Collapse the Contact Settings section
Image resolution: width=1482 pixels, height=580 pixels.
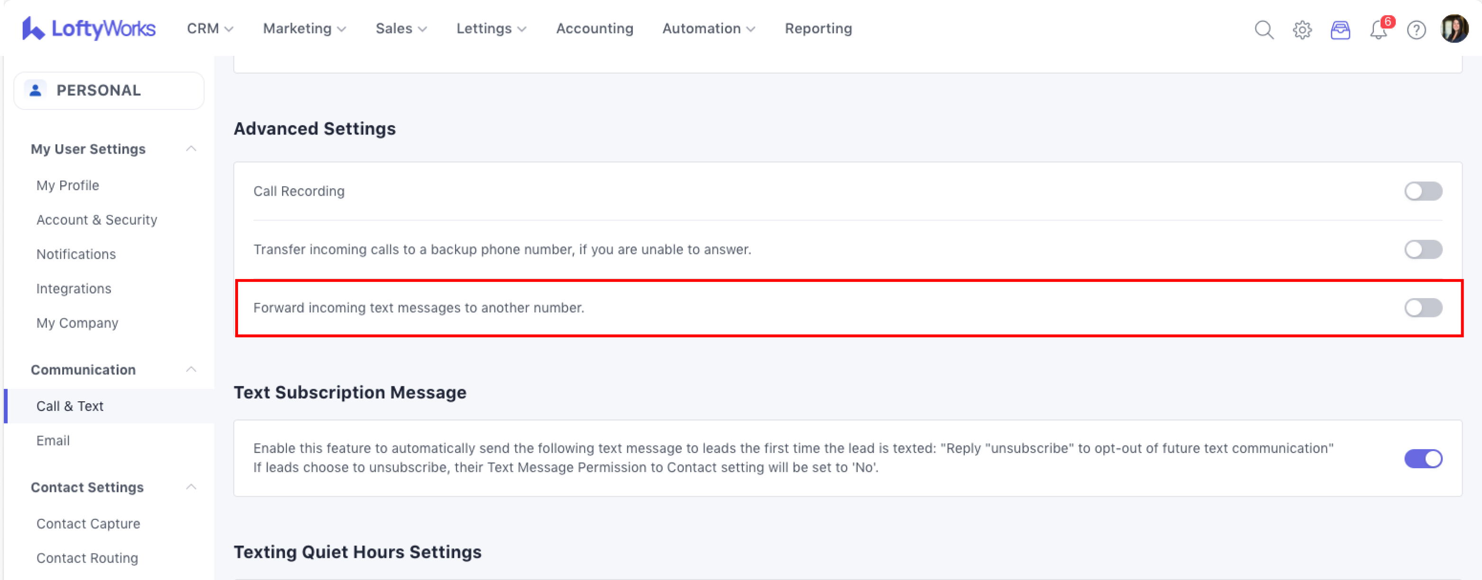point(191,487)
